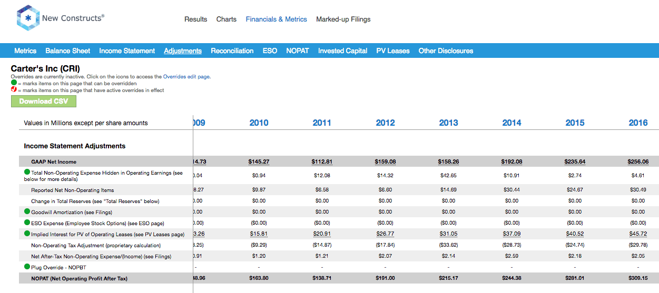This screenshot has height=293, width=659.
Task: Open the Charts top navigation tab
Action: 227,19
